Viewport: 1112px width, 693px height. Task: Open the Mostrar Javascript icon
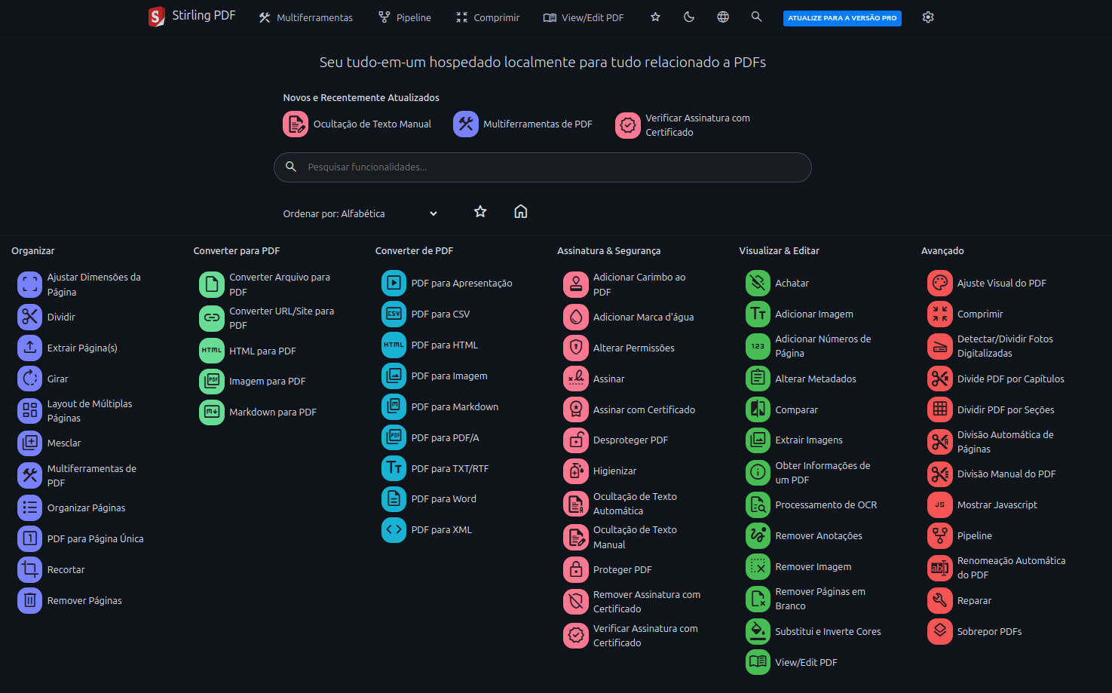[940, 504]
